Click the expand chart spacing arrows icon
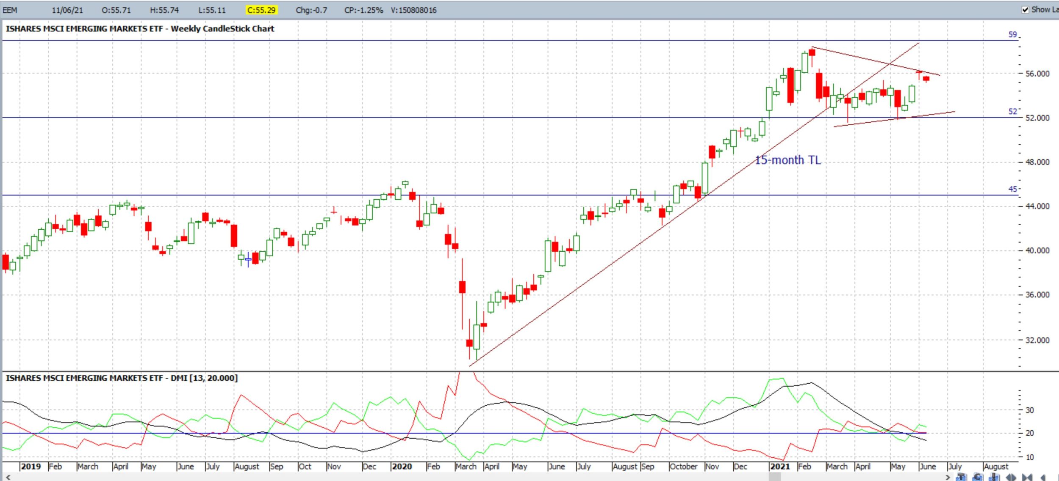 tap(1011, 477)
